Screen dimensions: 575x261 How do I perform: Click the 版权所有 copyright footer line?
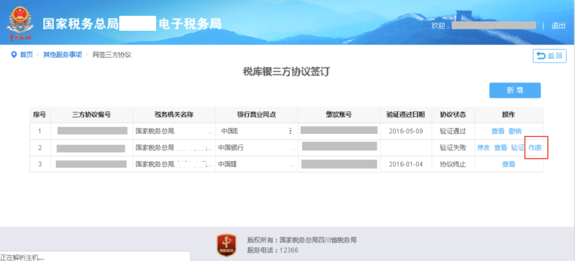coord(302,240)
